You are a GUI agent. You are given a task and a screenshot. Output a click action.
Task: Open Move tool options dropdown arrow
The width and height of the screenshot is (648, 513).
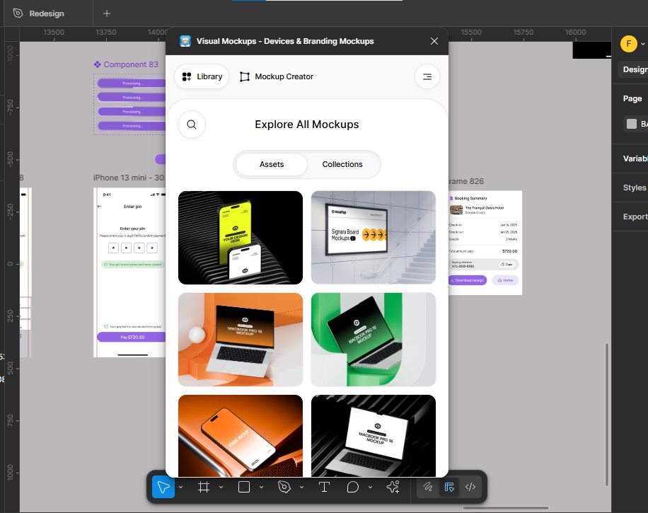point(180,488)
